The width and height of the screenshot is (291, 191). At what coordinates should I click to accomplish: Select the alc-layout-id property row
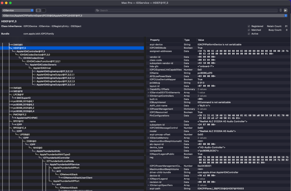click(x=219, y=144)
